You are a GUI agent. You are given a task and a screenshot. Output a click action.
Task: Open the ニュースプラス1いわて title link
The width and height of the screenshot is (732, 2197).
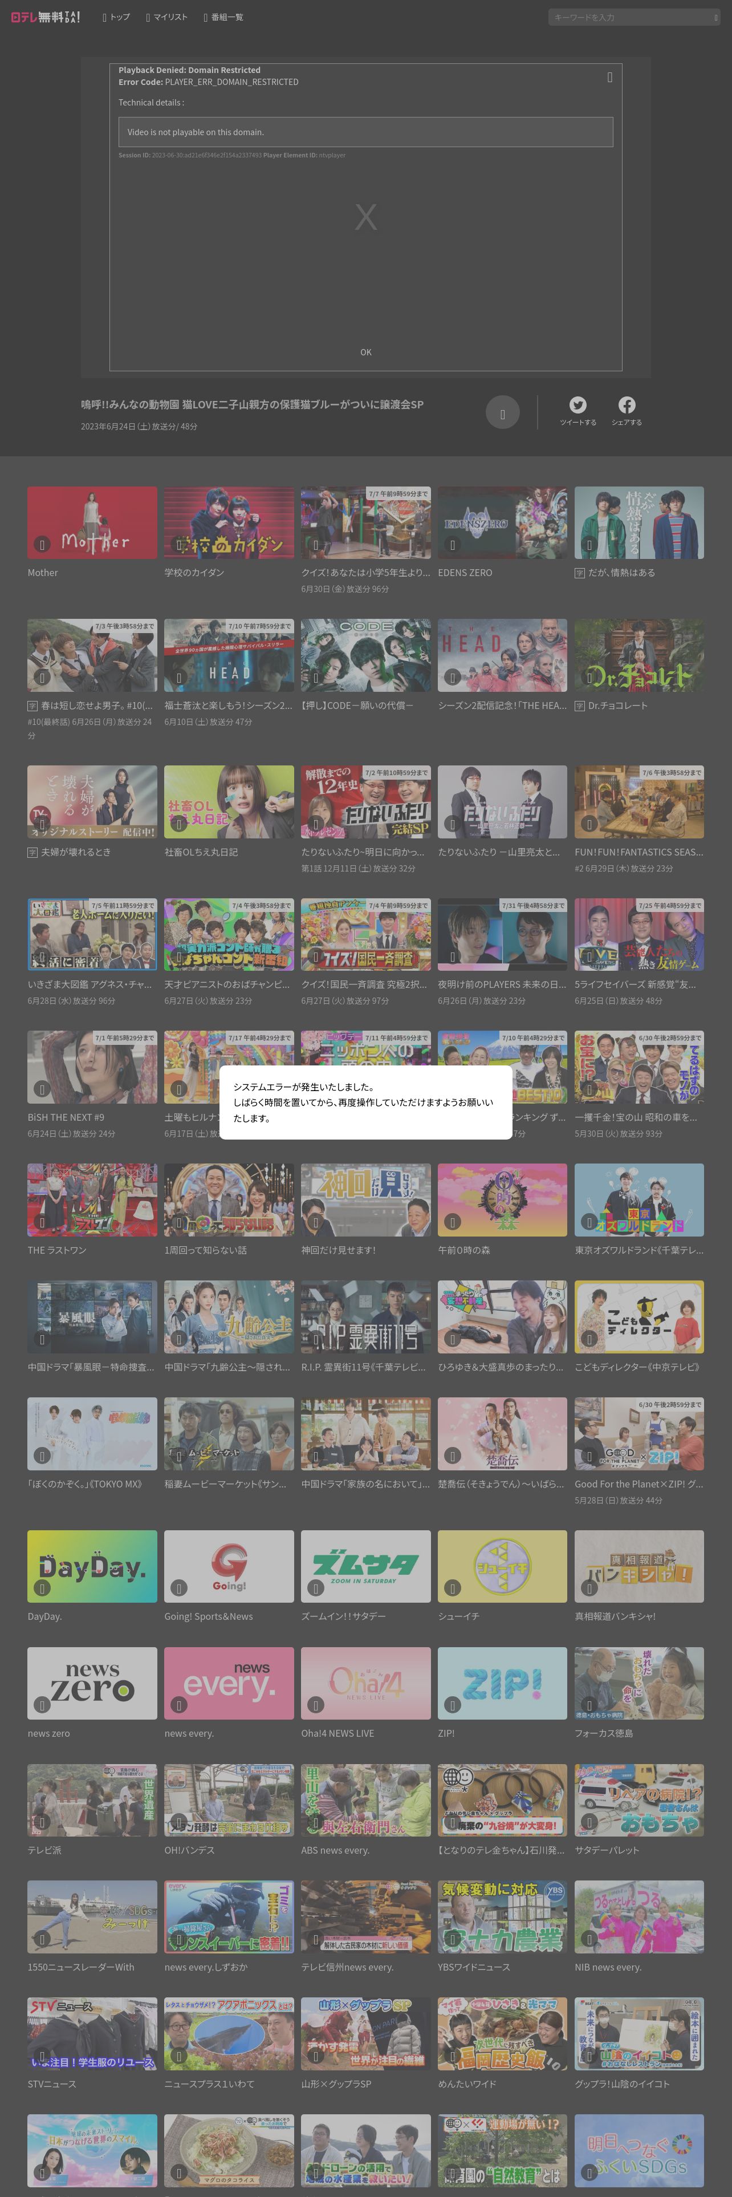coord(210,2083)
